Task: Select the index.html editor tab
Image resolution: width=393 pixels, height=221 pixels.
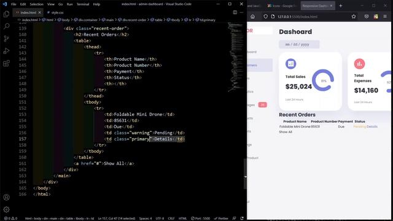Action: point(28,12)
